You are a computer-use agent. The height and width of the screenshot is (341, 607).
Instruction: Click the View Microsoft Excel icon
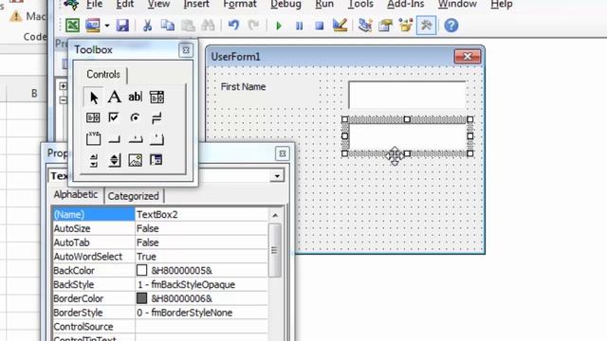[72, 26]
